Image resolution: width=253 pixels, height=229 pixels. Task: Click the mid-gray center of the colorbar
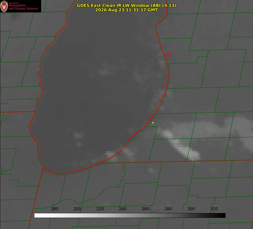(x=130, y=216)
